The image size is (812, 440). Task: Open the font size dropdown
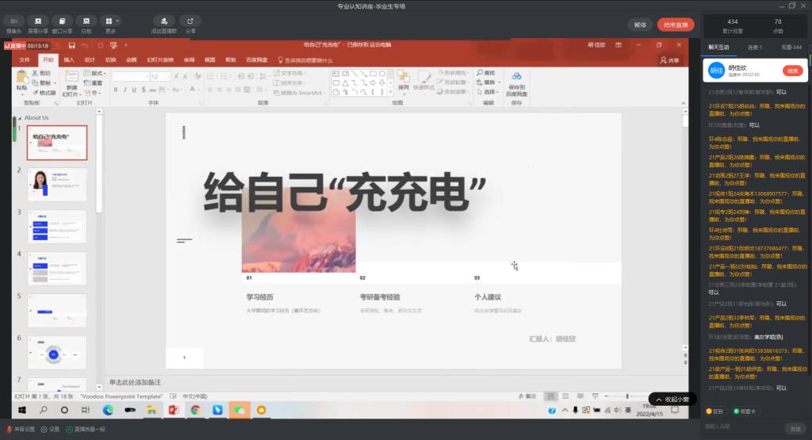point(167,77)
